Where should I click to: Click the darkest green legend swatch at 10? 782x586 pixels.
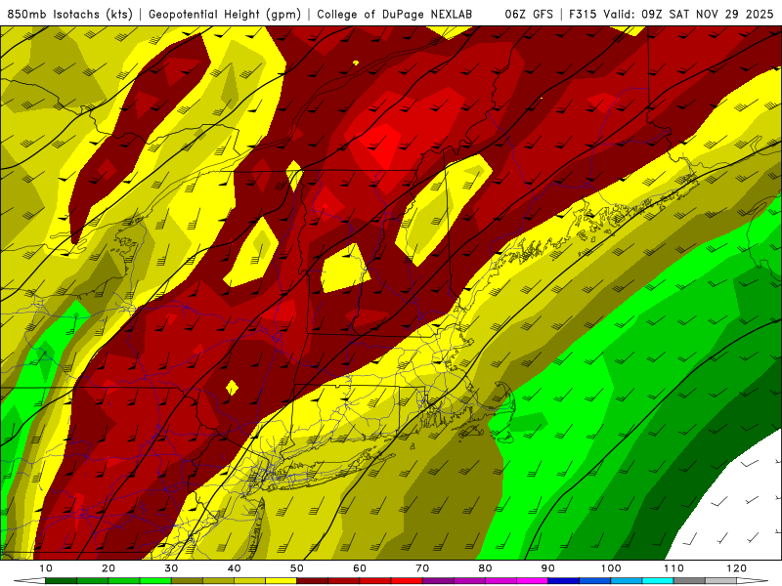coord(61,581)
